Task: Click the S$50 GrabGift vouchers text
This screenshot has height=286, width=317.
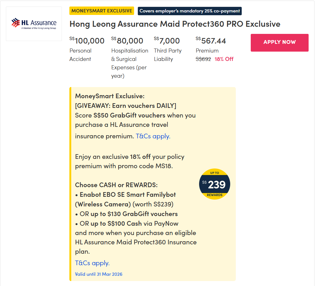Action: click(x=129, y=115)
